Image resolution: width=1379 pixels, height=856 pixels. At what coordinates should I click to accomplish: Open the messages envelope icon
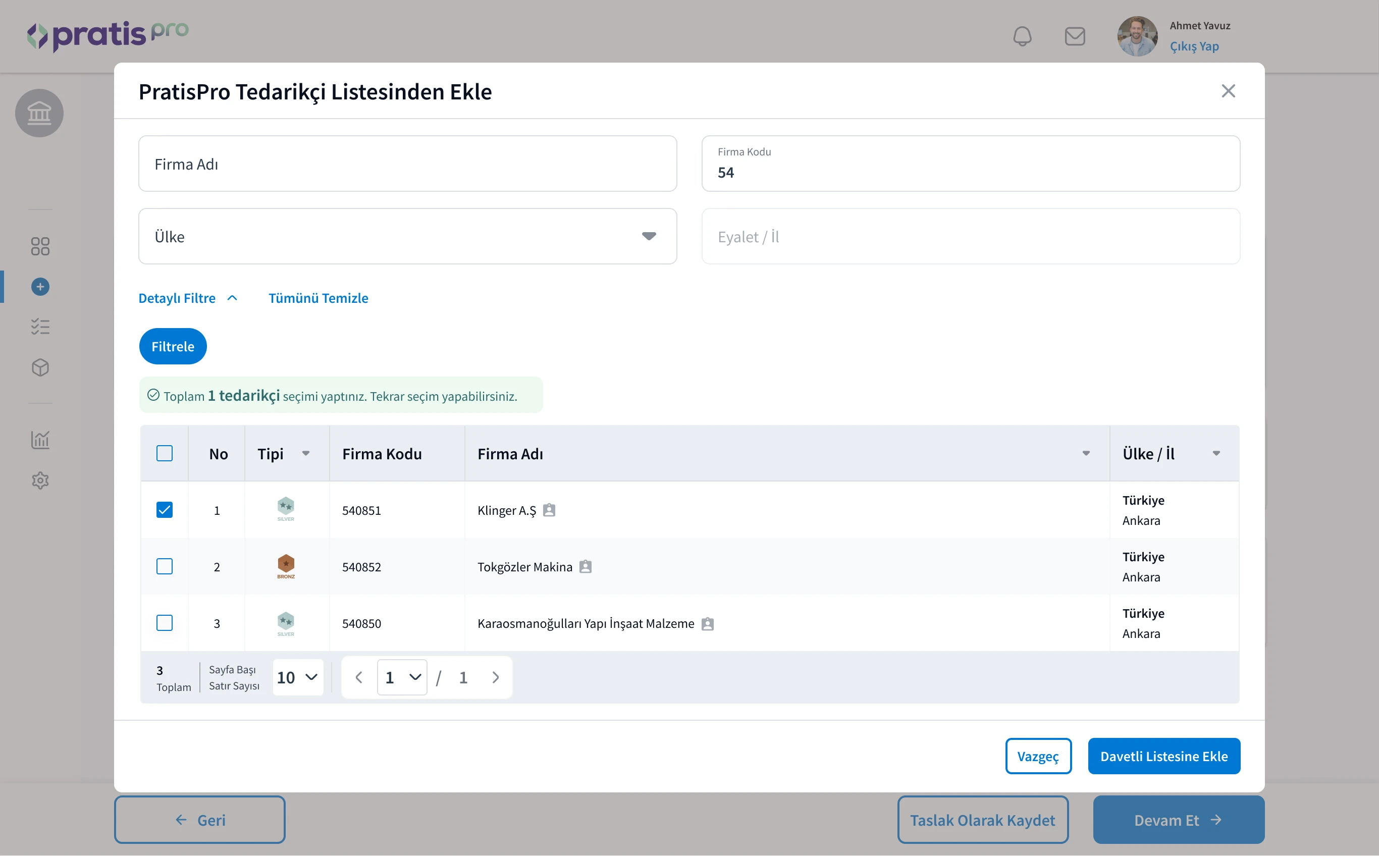pos(1075,36)
